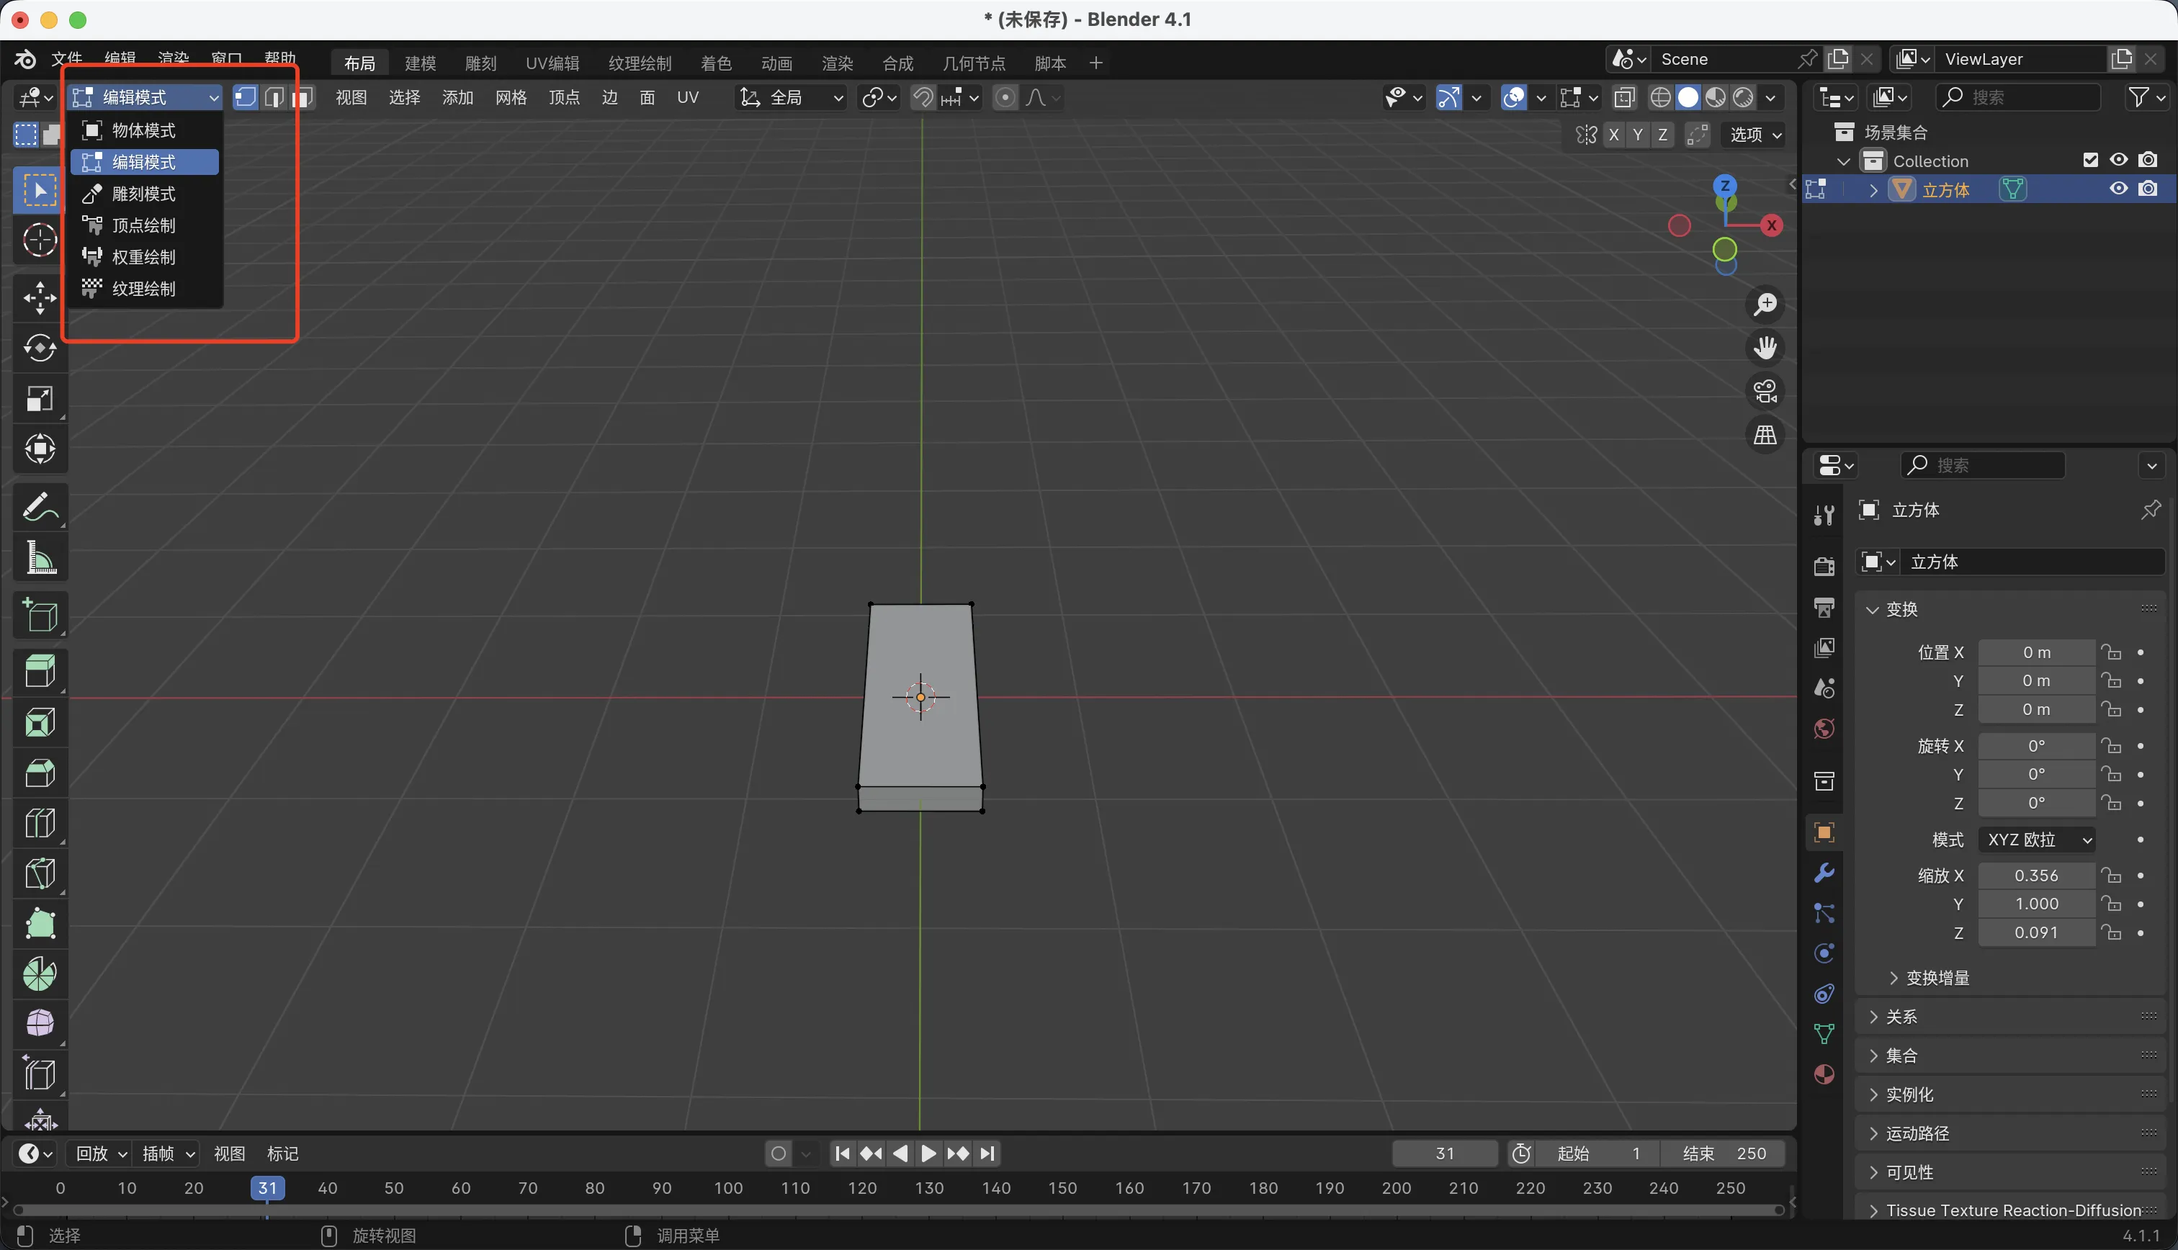Viewport: 2178px width, 1250px height.
Task: Click the 缩放 X value field
Action: [2036, 876]
